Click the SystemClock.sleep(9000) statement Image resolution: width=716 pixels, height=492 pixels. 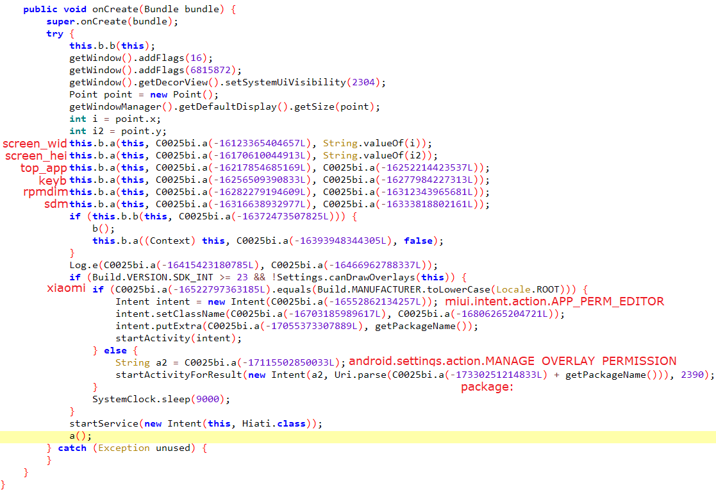(x=161, y=399)
